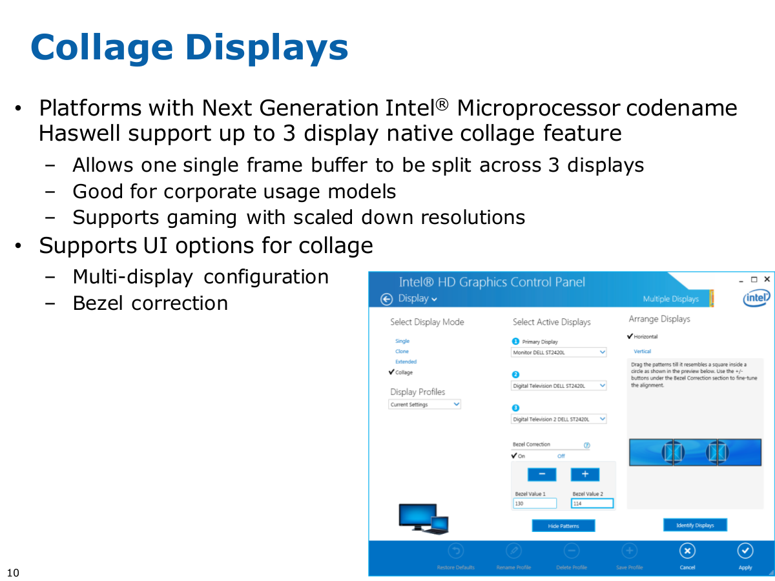Click the Identify Displays button
This screenshot has height=581, width=775.
[x=695, y=525]
